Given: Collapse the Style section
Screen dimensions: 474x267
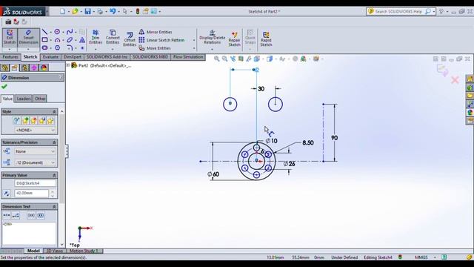Looking at the screenshot, I should tap(54, 112).
